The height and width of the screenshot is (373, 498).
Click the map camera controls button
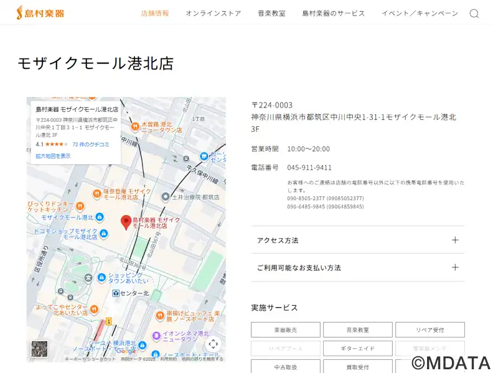pyautogui.click(x=213, y=344)
